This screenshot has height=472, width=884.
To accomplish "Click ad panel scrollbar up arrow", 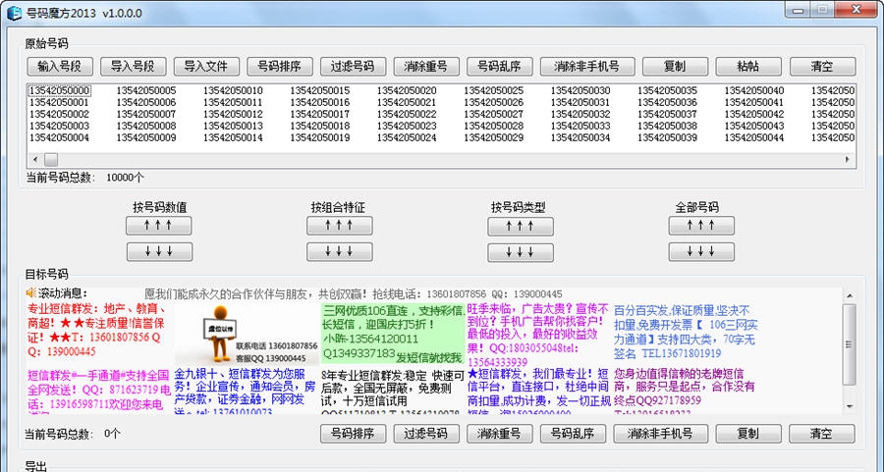I will click(850, 295).
